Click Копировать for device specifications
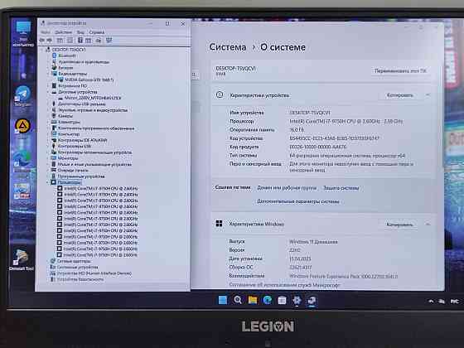The width and height of the screenshot is (464, 348). point(399,95)
